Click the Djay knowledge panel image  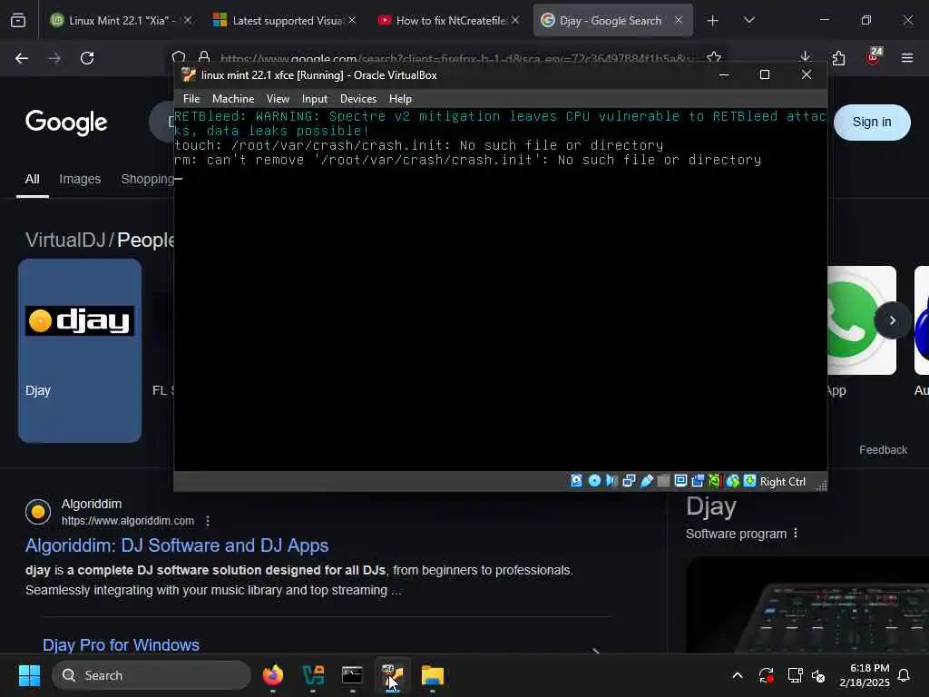coord(807,604)
